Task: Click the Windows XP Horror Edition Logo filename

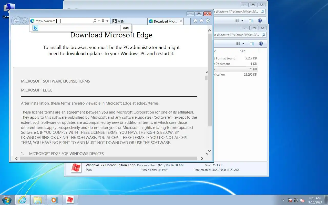Action: coord(110,165)
